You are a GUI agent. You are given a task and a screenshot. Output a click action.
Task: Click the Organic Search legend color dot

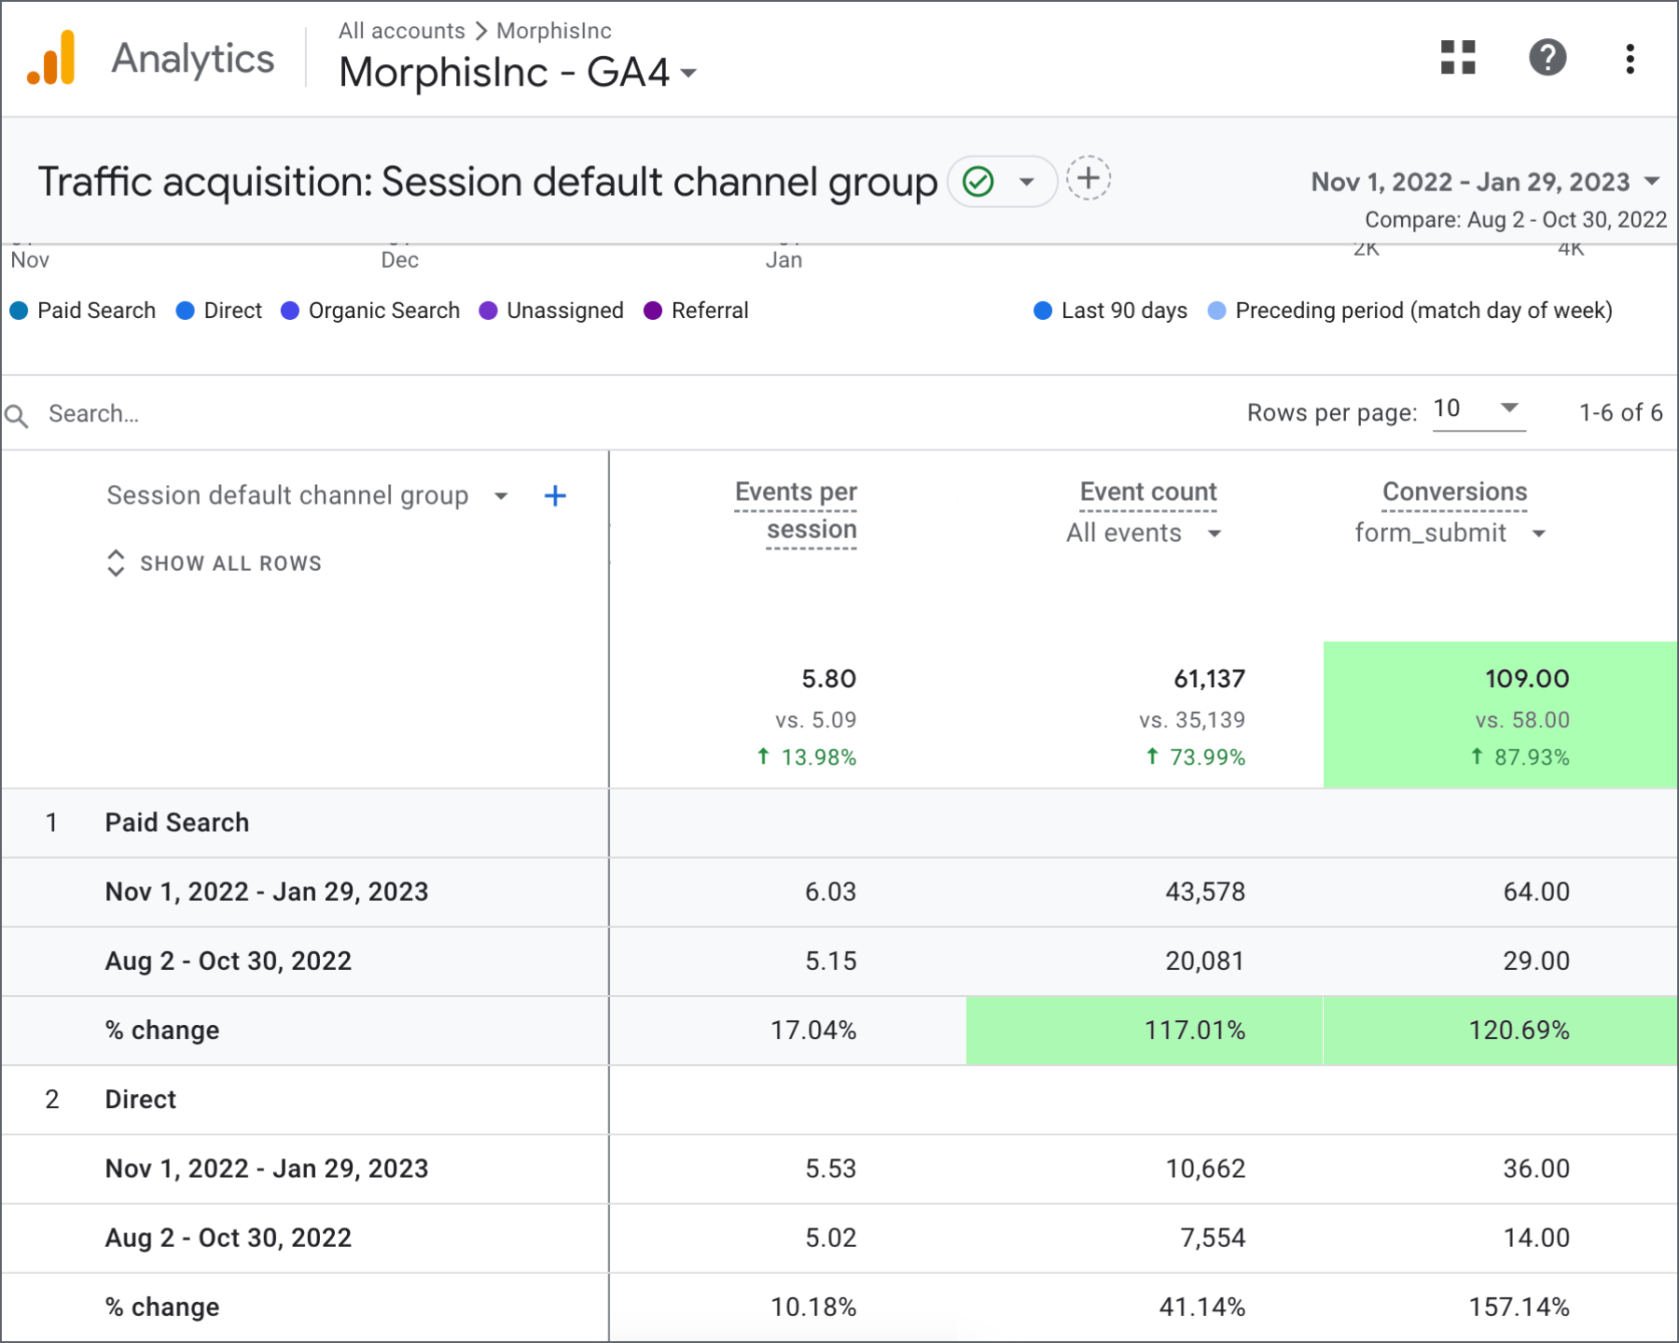click(290, 311)
